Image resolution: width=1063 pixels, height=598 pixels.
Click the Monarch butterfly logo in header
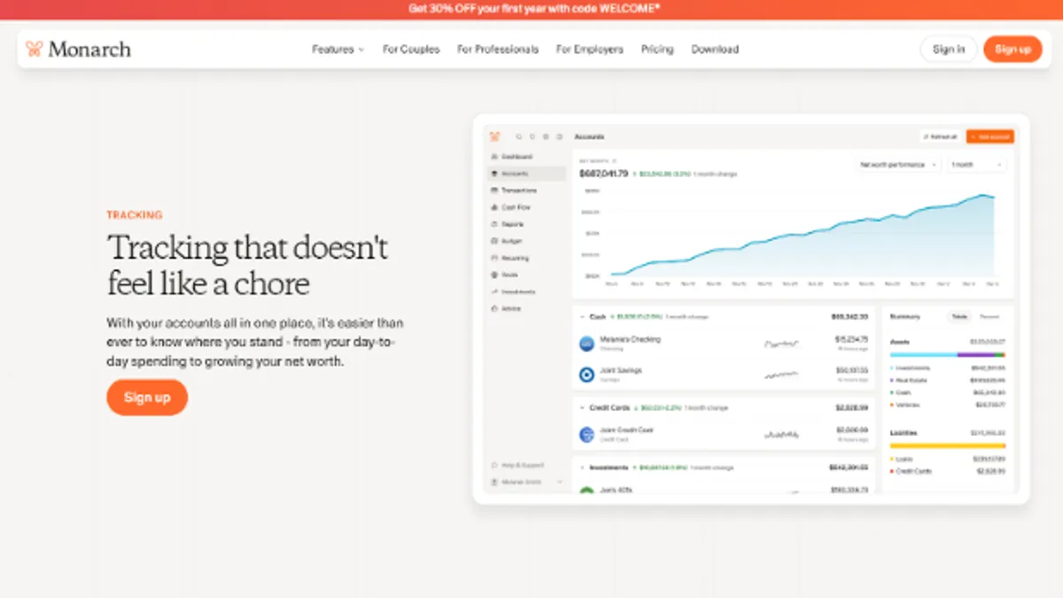click(x=35, y=49)
